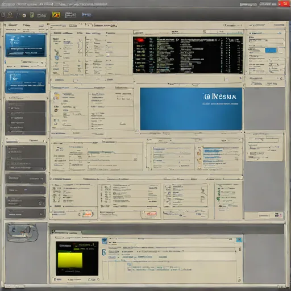Open the blue highlighted tab in top toolbar
This screenshot has width=291, height=291.
pos(86,15)
